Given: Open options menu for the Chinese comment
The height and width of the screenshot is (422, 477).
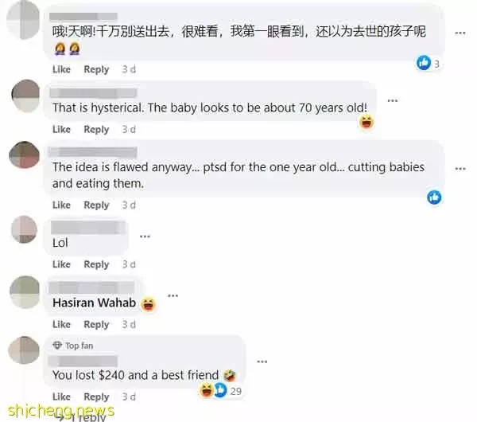Looking at the screenshot, I should [460, 33].
